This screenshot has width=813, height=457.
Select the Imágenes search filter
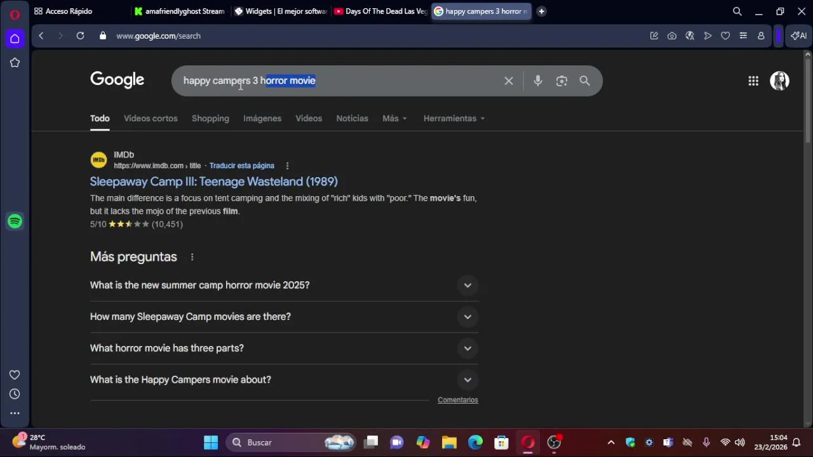pos(262,119)
